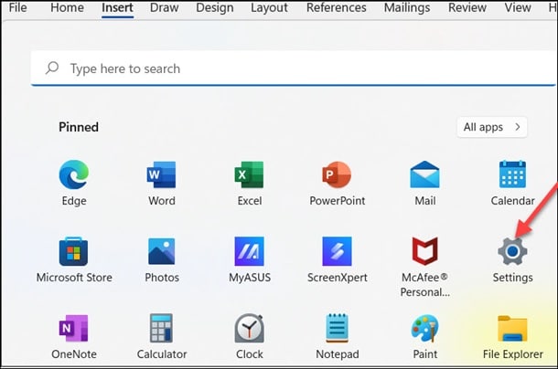Open the References tab
Image resolution: width=558 pixels, height=369 pixels.
pos(337,7)
